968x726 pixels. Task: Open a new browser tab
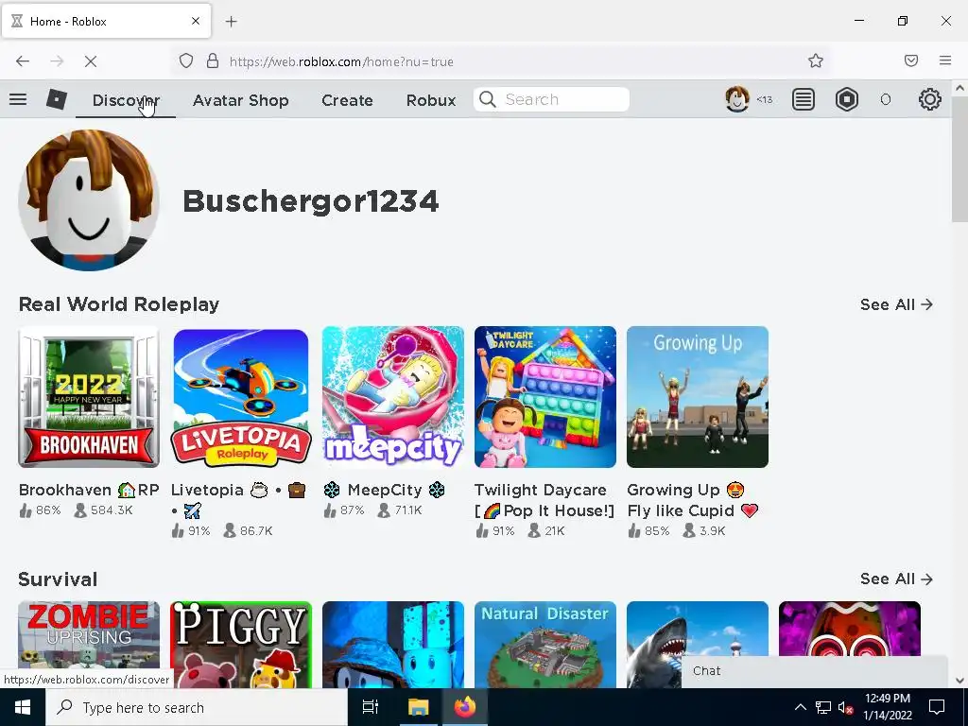click(231, 22)
